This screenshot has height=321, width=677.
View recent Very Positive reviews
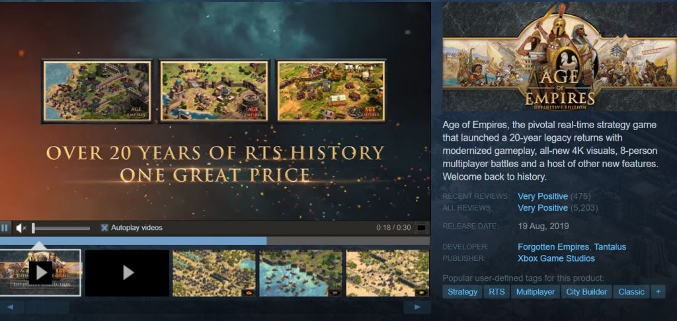point(543,196)
